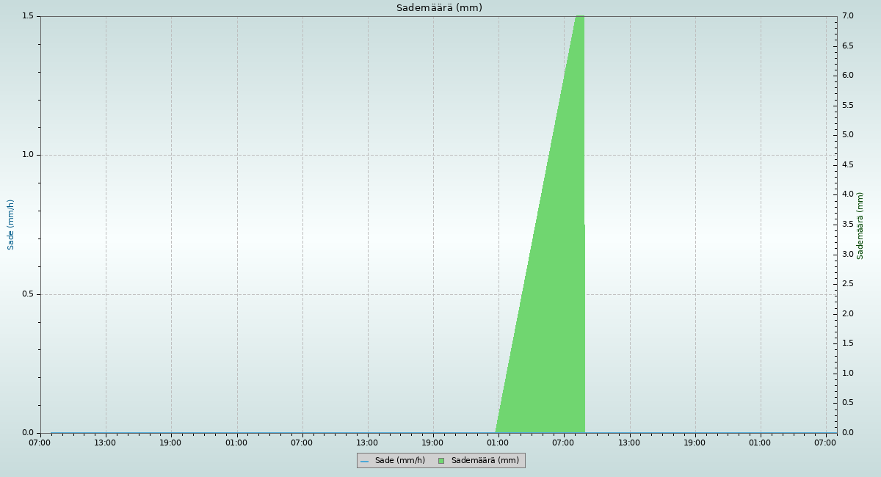The height and width of the screenshot is (477, 881).
Task: Click the 3.5 tick label on right axis
Action: pos(847,224)
